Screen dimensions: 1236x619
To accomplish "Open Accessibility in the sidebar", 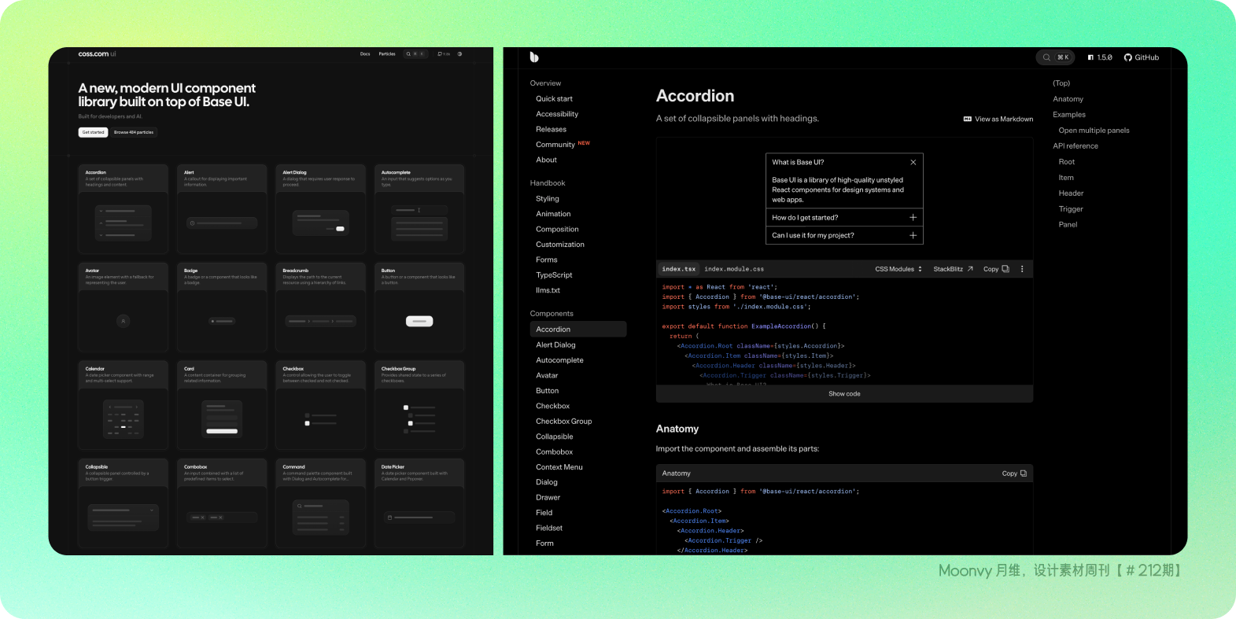I will tap(557, 114).
